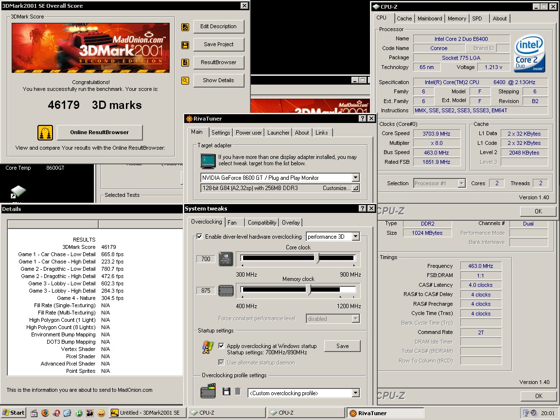560x420 pixels.
Task: Click the magnifier icon beside Show Details
Action: (185, 81)
